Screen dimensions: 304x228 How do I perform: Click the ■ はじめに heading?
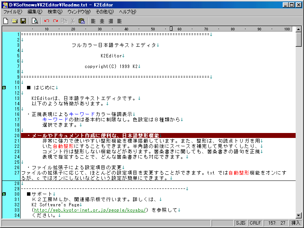coord(41,88)
